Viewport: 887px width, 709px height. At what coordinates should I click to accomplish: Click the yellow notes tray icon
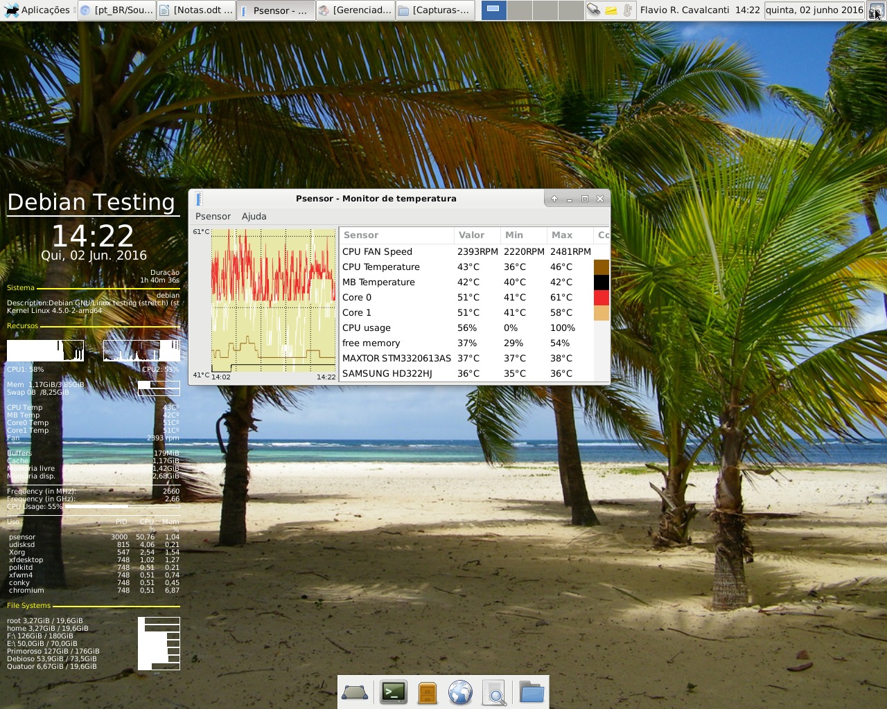[611, 10]
